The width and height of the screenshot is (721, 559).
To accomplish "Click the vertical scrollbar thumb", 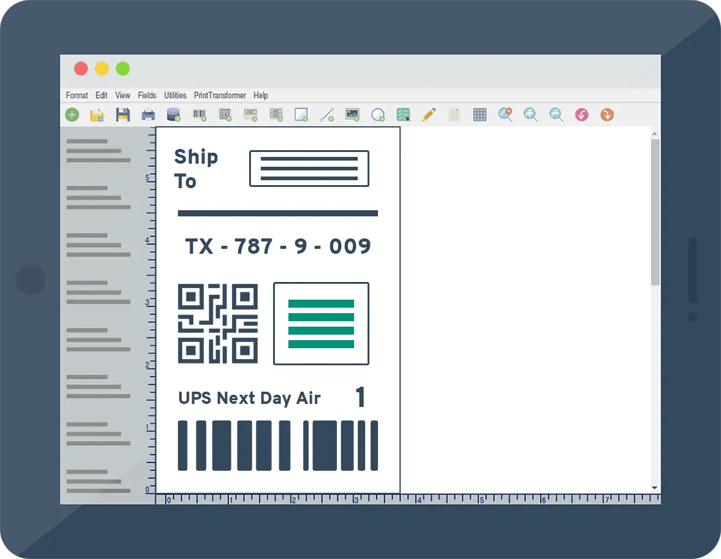I will pos(655,211).
